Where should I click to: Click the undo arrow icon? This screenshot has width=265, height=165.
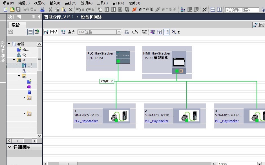pyautogui.click(x=78, y=10)
